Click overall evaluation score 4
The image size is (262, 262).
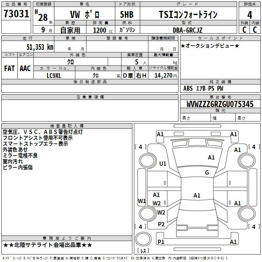point(250,15)
